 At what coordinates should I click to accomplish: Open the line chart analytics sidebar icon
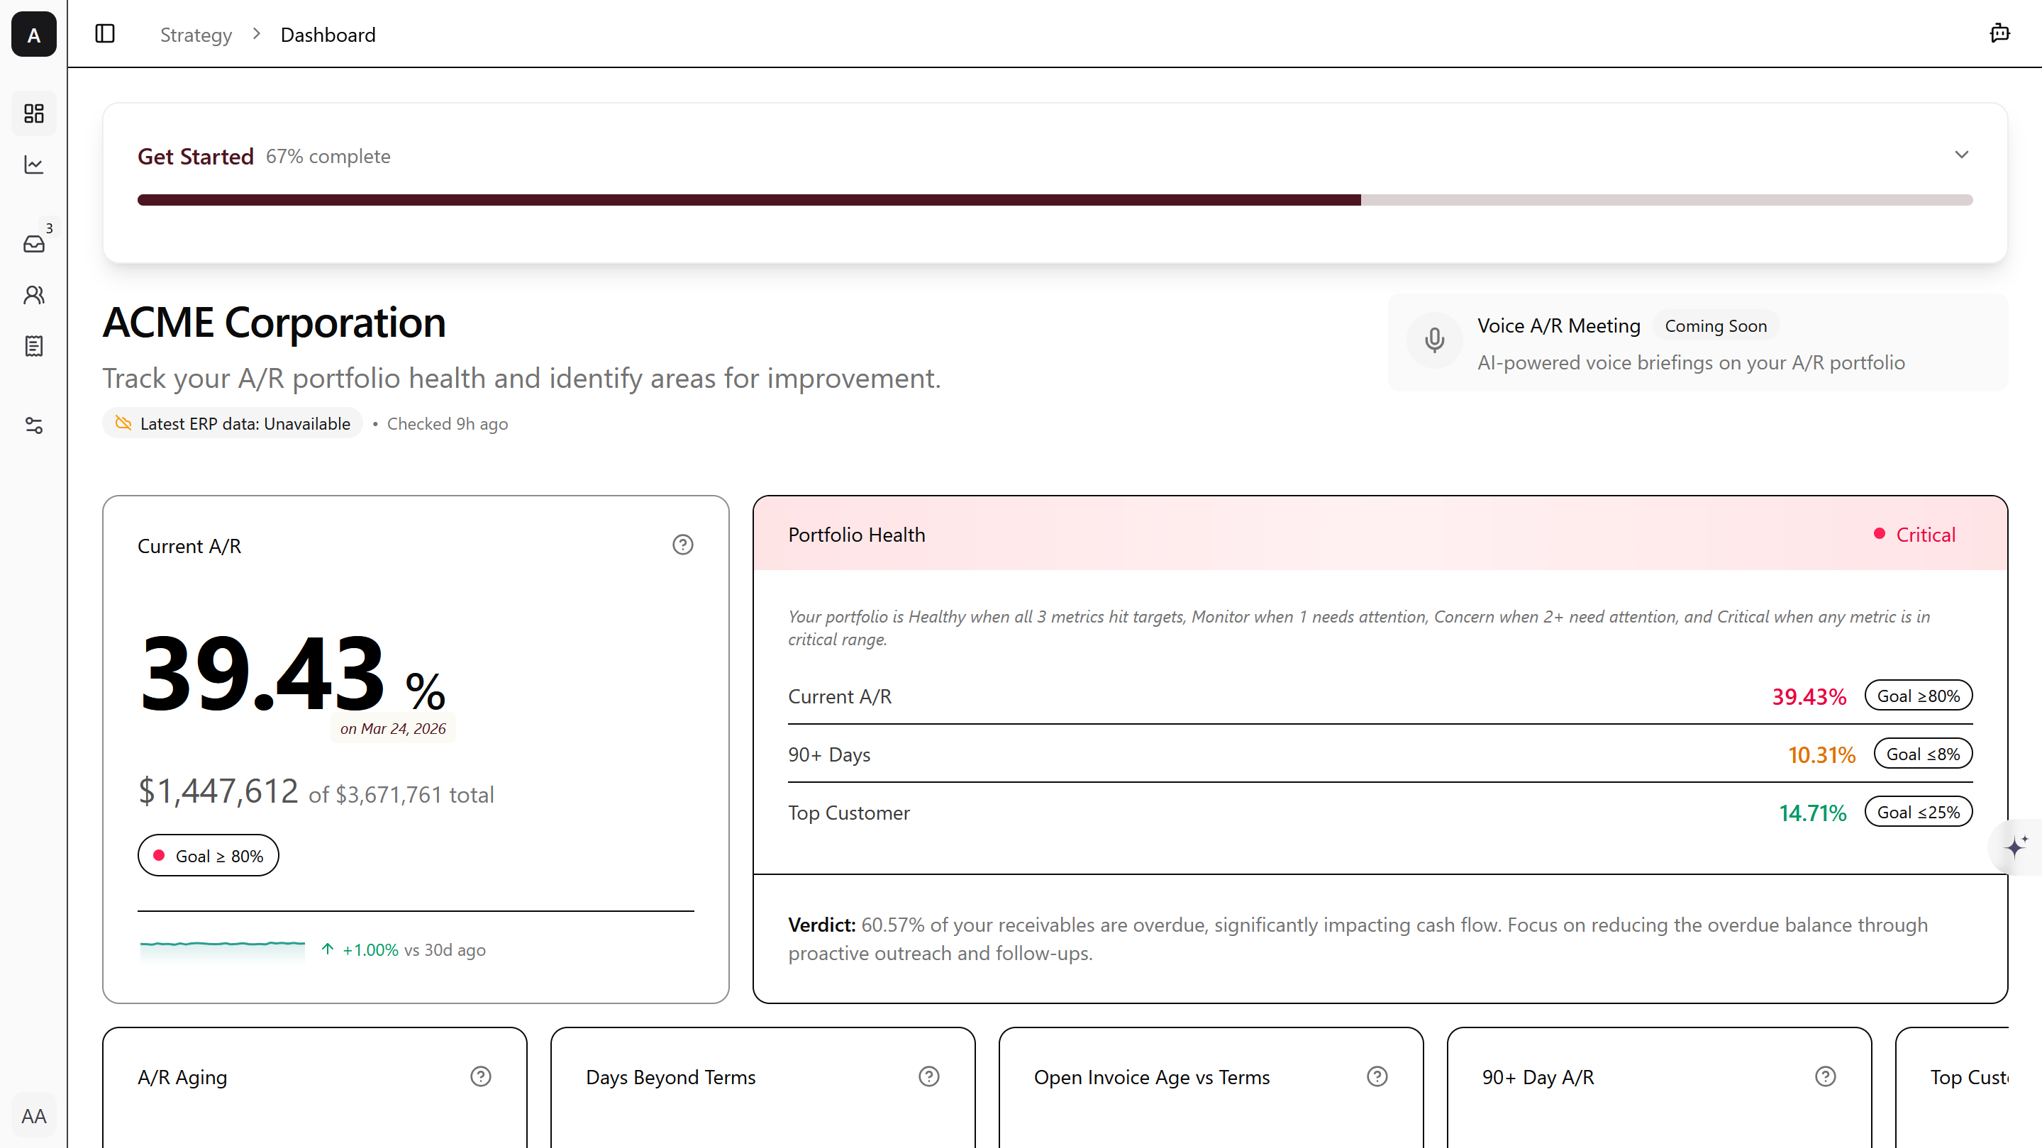point(33,165)
